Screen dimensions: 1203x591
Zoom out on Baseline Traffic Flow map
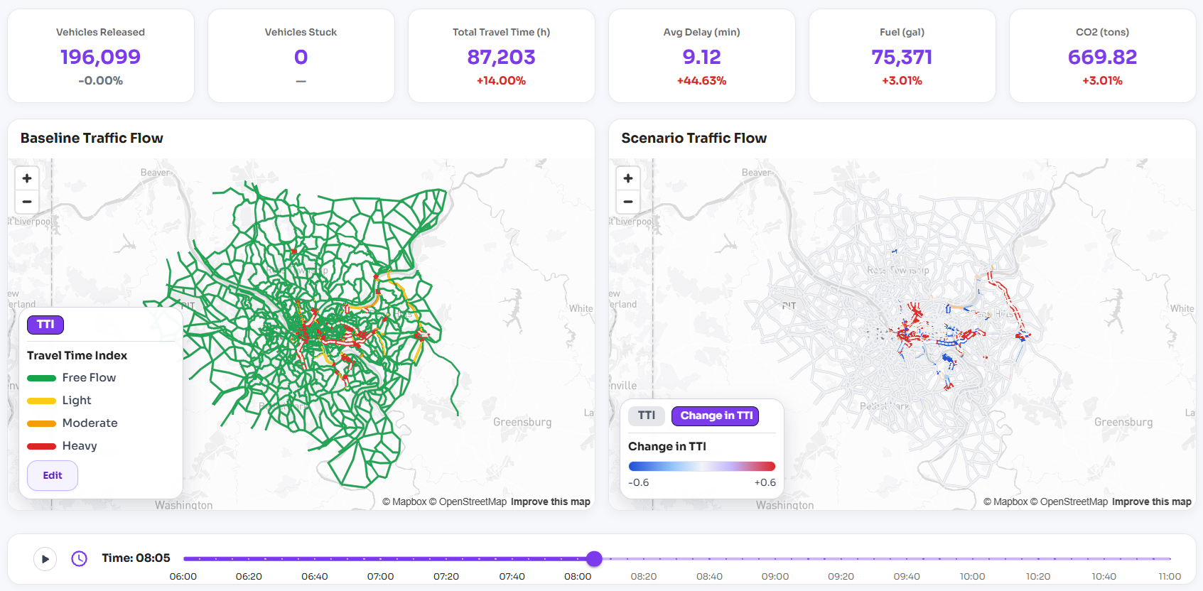click(27, 202)
